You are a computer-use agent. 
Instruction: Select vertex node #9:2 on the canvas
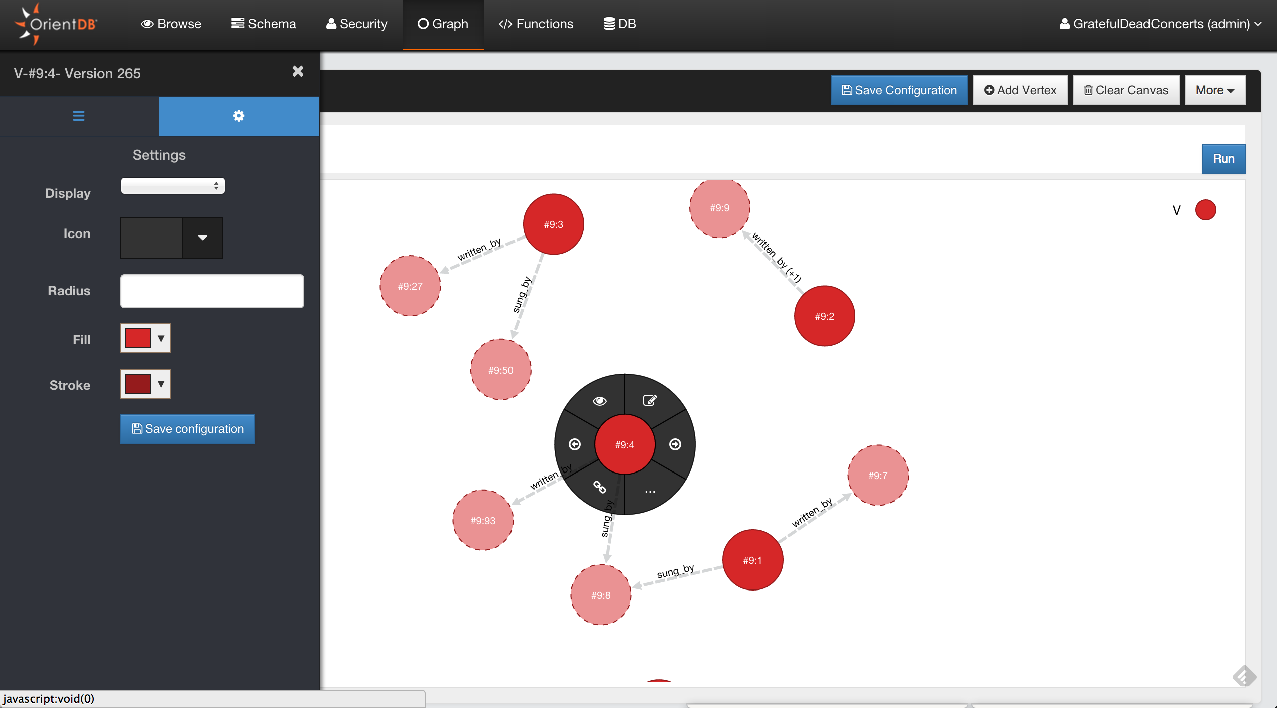pyautogui.click(x=824, y=316)
